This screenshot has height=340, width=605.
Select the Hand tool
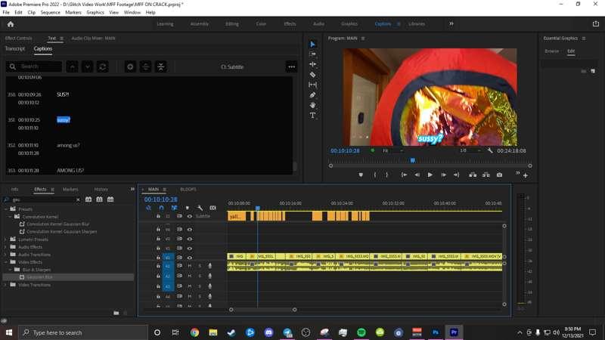312,105
